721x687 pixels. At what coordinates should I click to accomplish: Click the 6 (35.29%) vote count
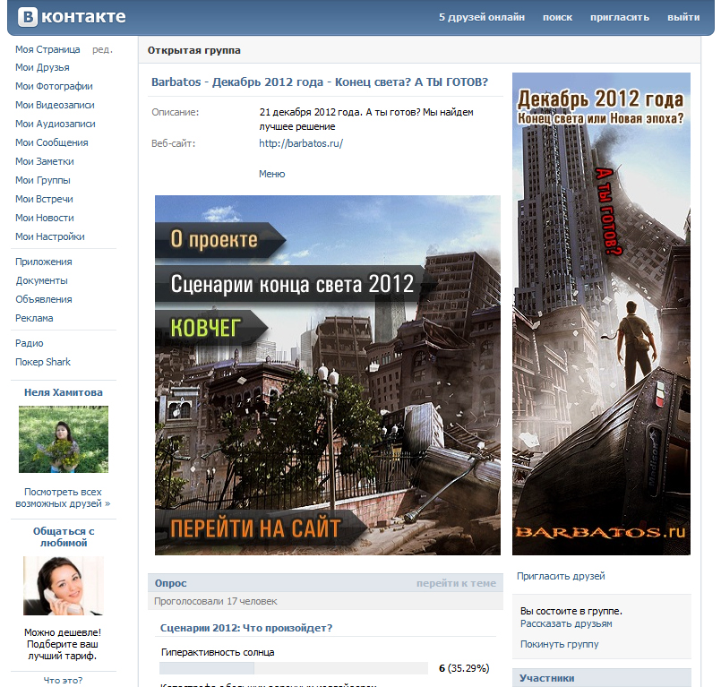point(464,668)
